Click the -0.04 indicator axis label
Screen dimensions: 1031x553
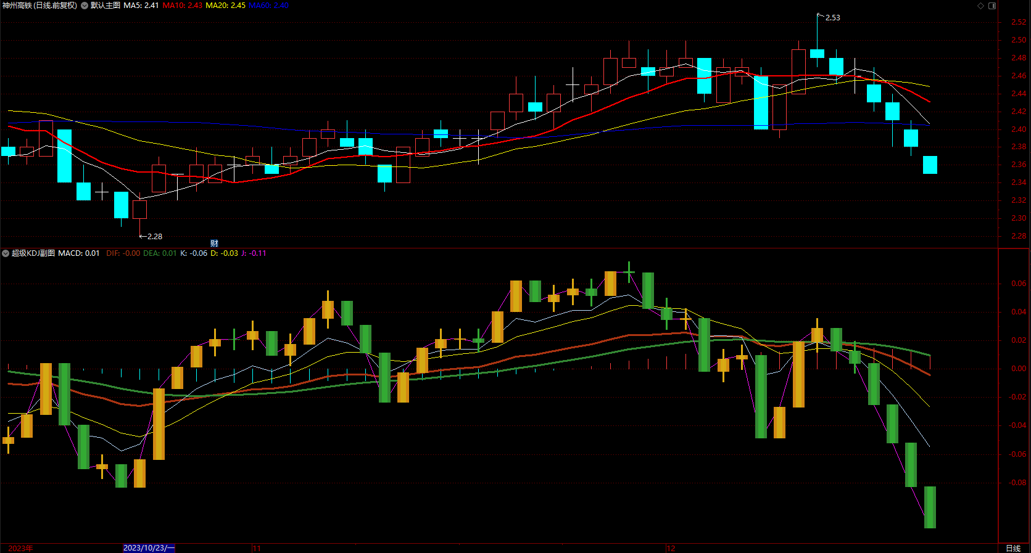coord(1017,425)
